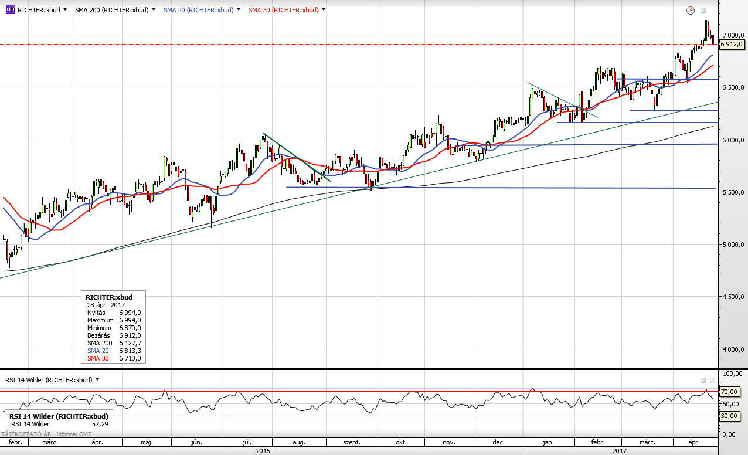Click the 4 000,0 price axis label
Viewport: 748px width, 455px height.
coord(733,349)
